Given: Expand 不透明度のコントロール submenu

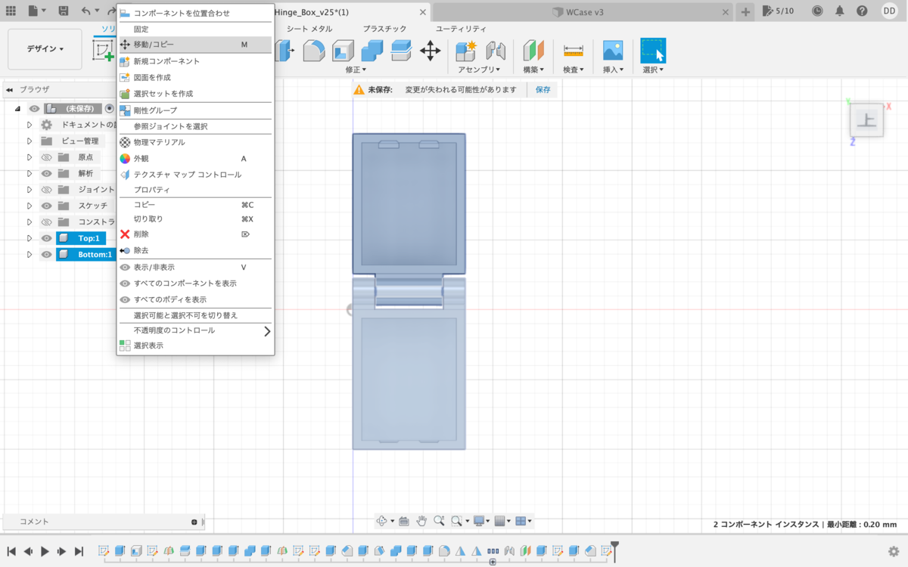Looking at the screenshot, I should (x=196, y=330).
